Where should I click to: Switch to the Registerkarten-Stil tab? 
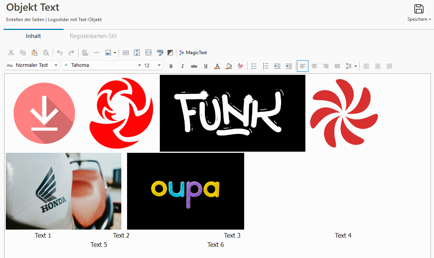[93, 36]
